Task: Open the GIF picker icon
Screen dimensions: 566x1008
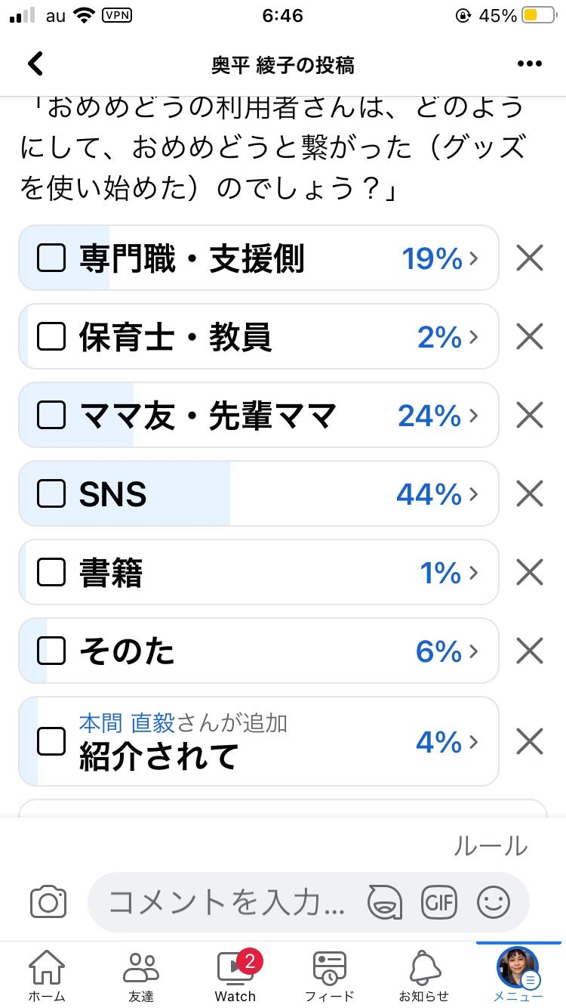Action: point(439,902)
